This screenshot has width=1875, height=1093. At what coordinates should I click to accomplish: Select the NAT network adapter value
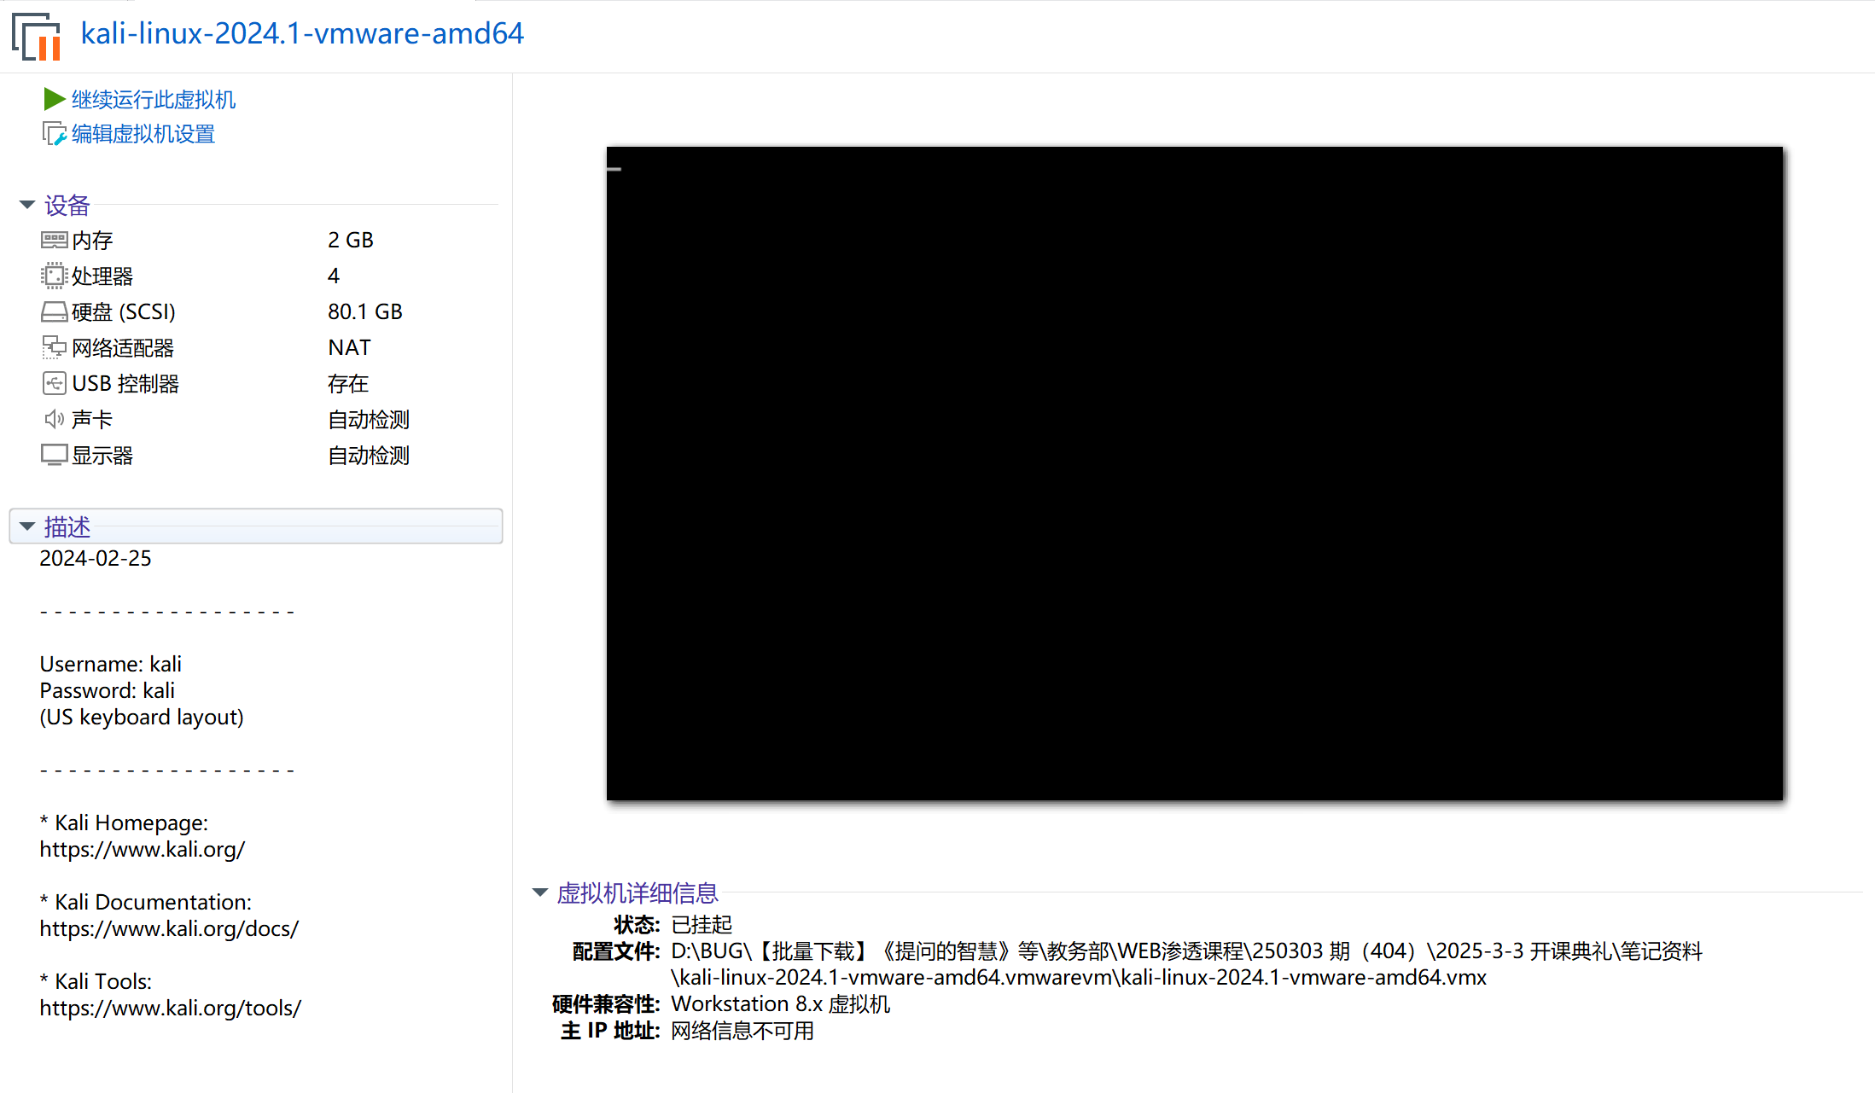[348, 347]
